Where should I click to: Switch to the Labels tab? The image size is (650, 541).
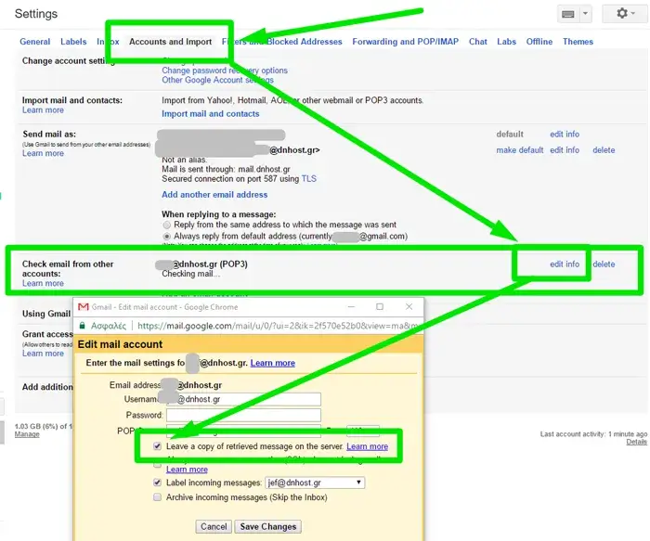(73, 42)
